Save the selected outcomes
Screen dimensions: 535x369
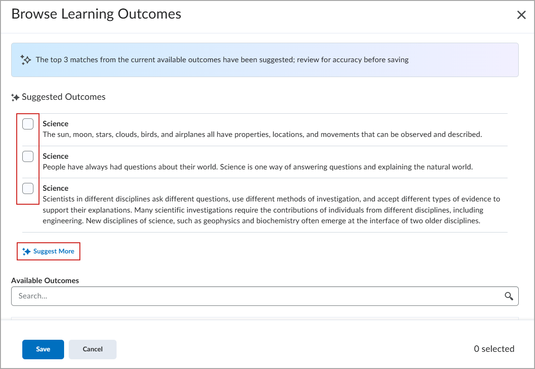click(x=43, y=349)
